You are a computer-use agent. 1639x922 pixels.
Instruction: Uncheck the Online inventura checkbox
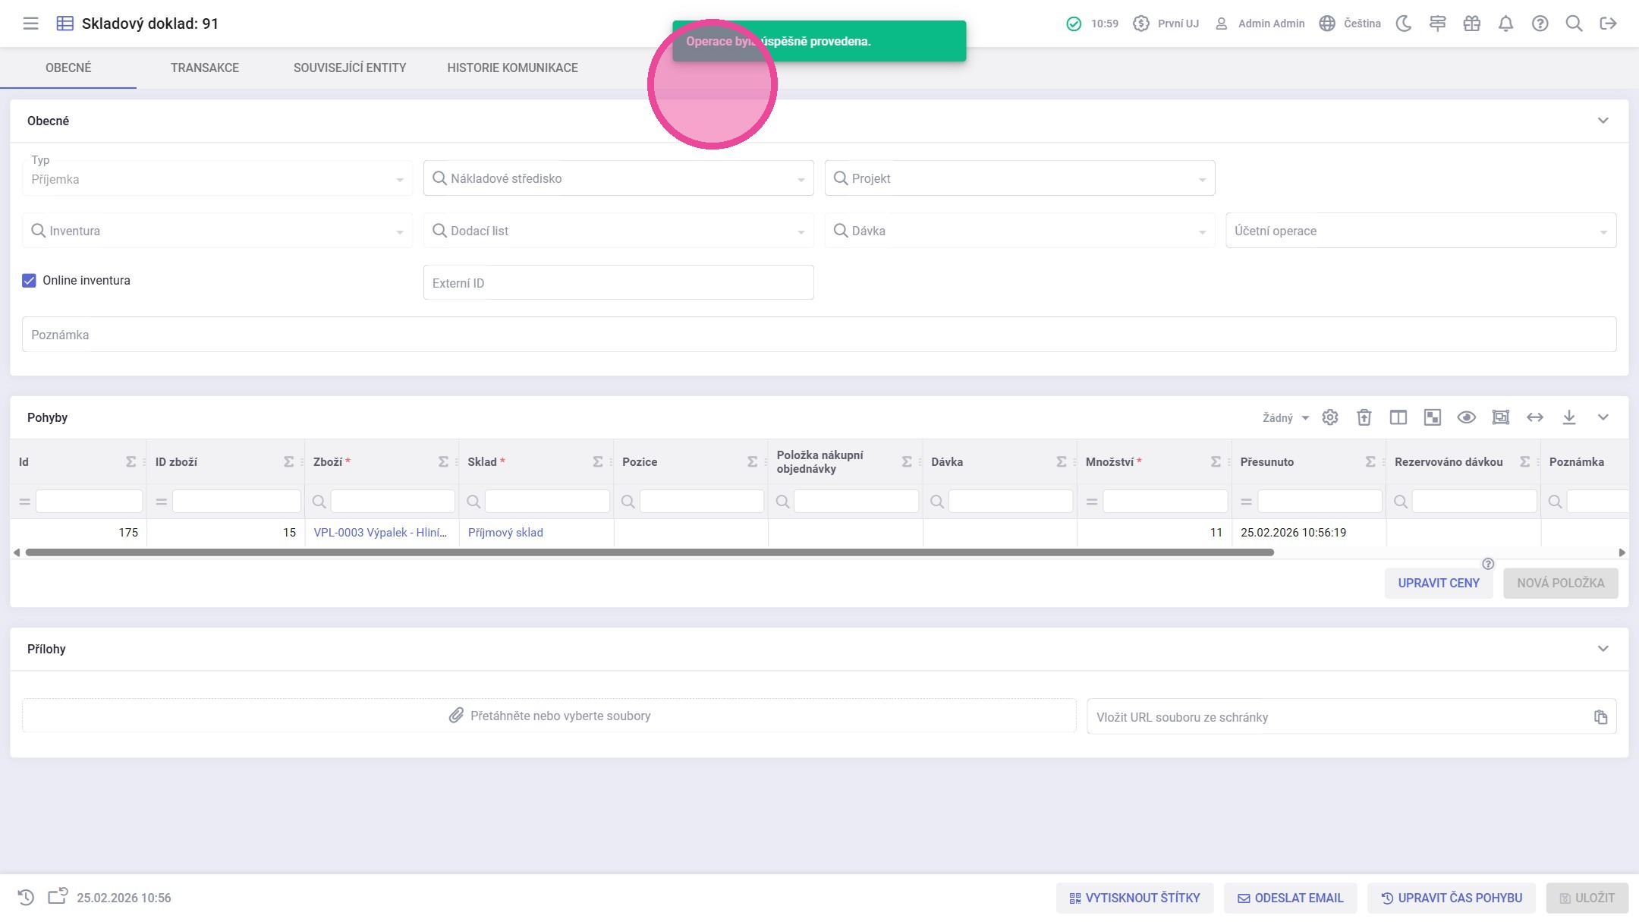29,280
